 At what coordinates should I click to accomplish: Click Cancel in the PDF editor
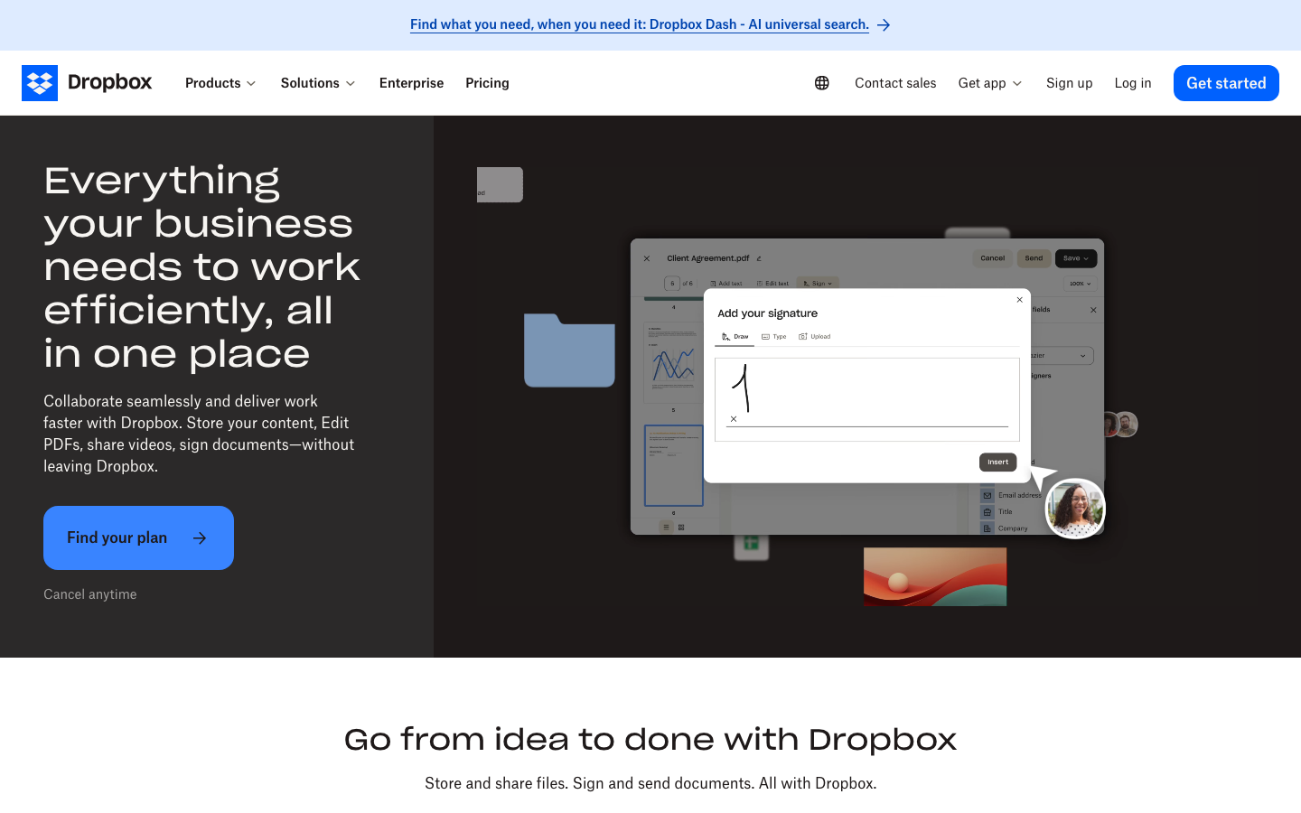[992, 258]
